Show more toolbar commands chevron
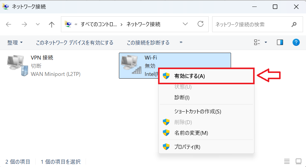Screen dimensions: 306x167 tap(181, 43)
